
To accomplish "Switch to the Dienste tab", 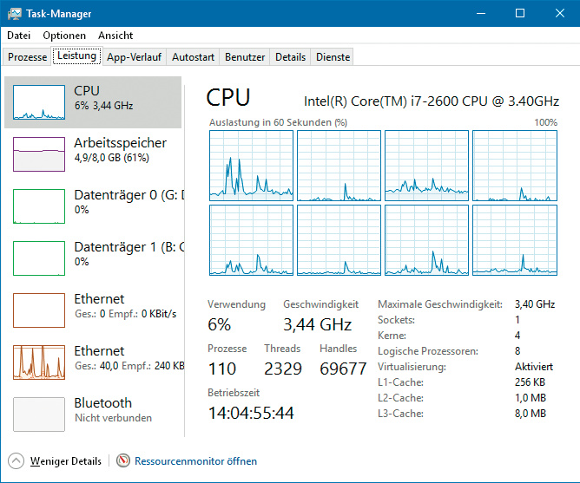I will point(333,57).
